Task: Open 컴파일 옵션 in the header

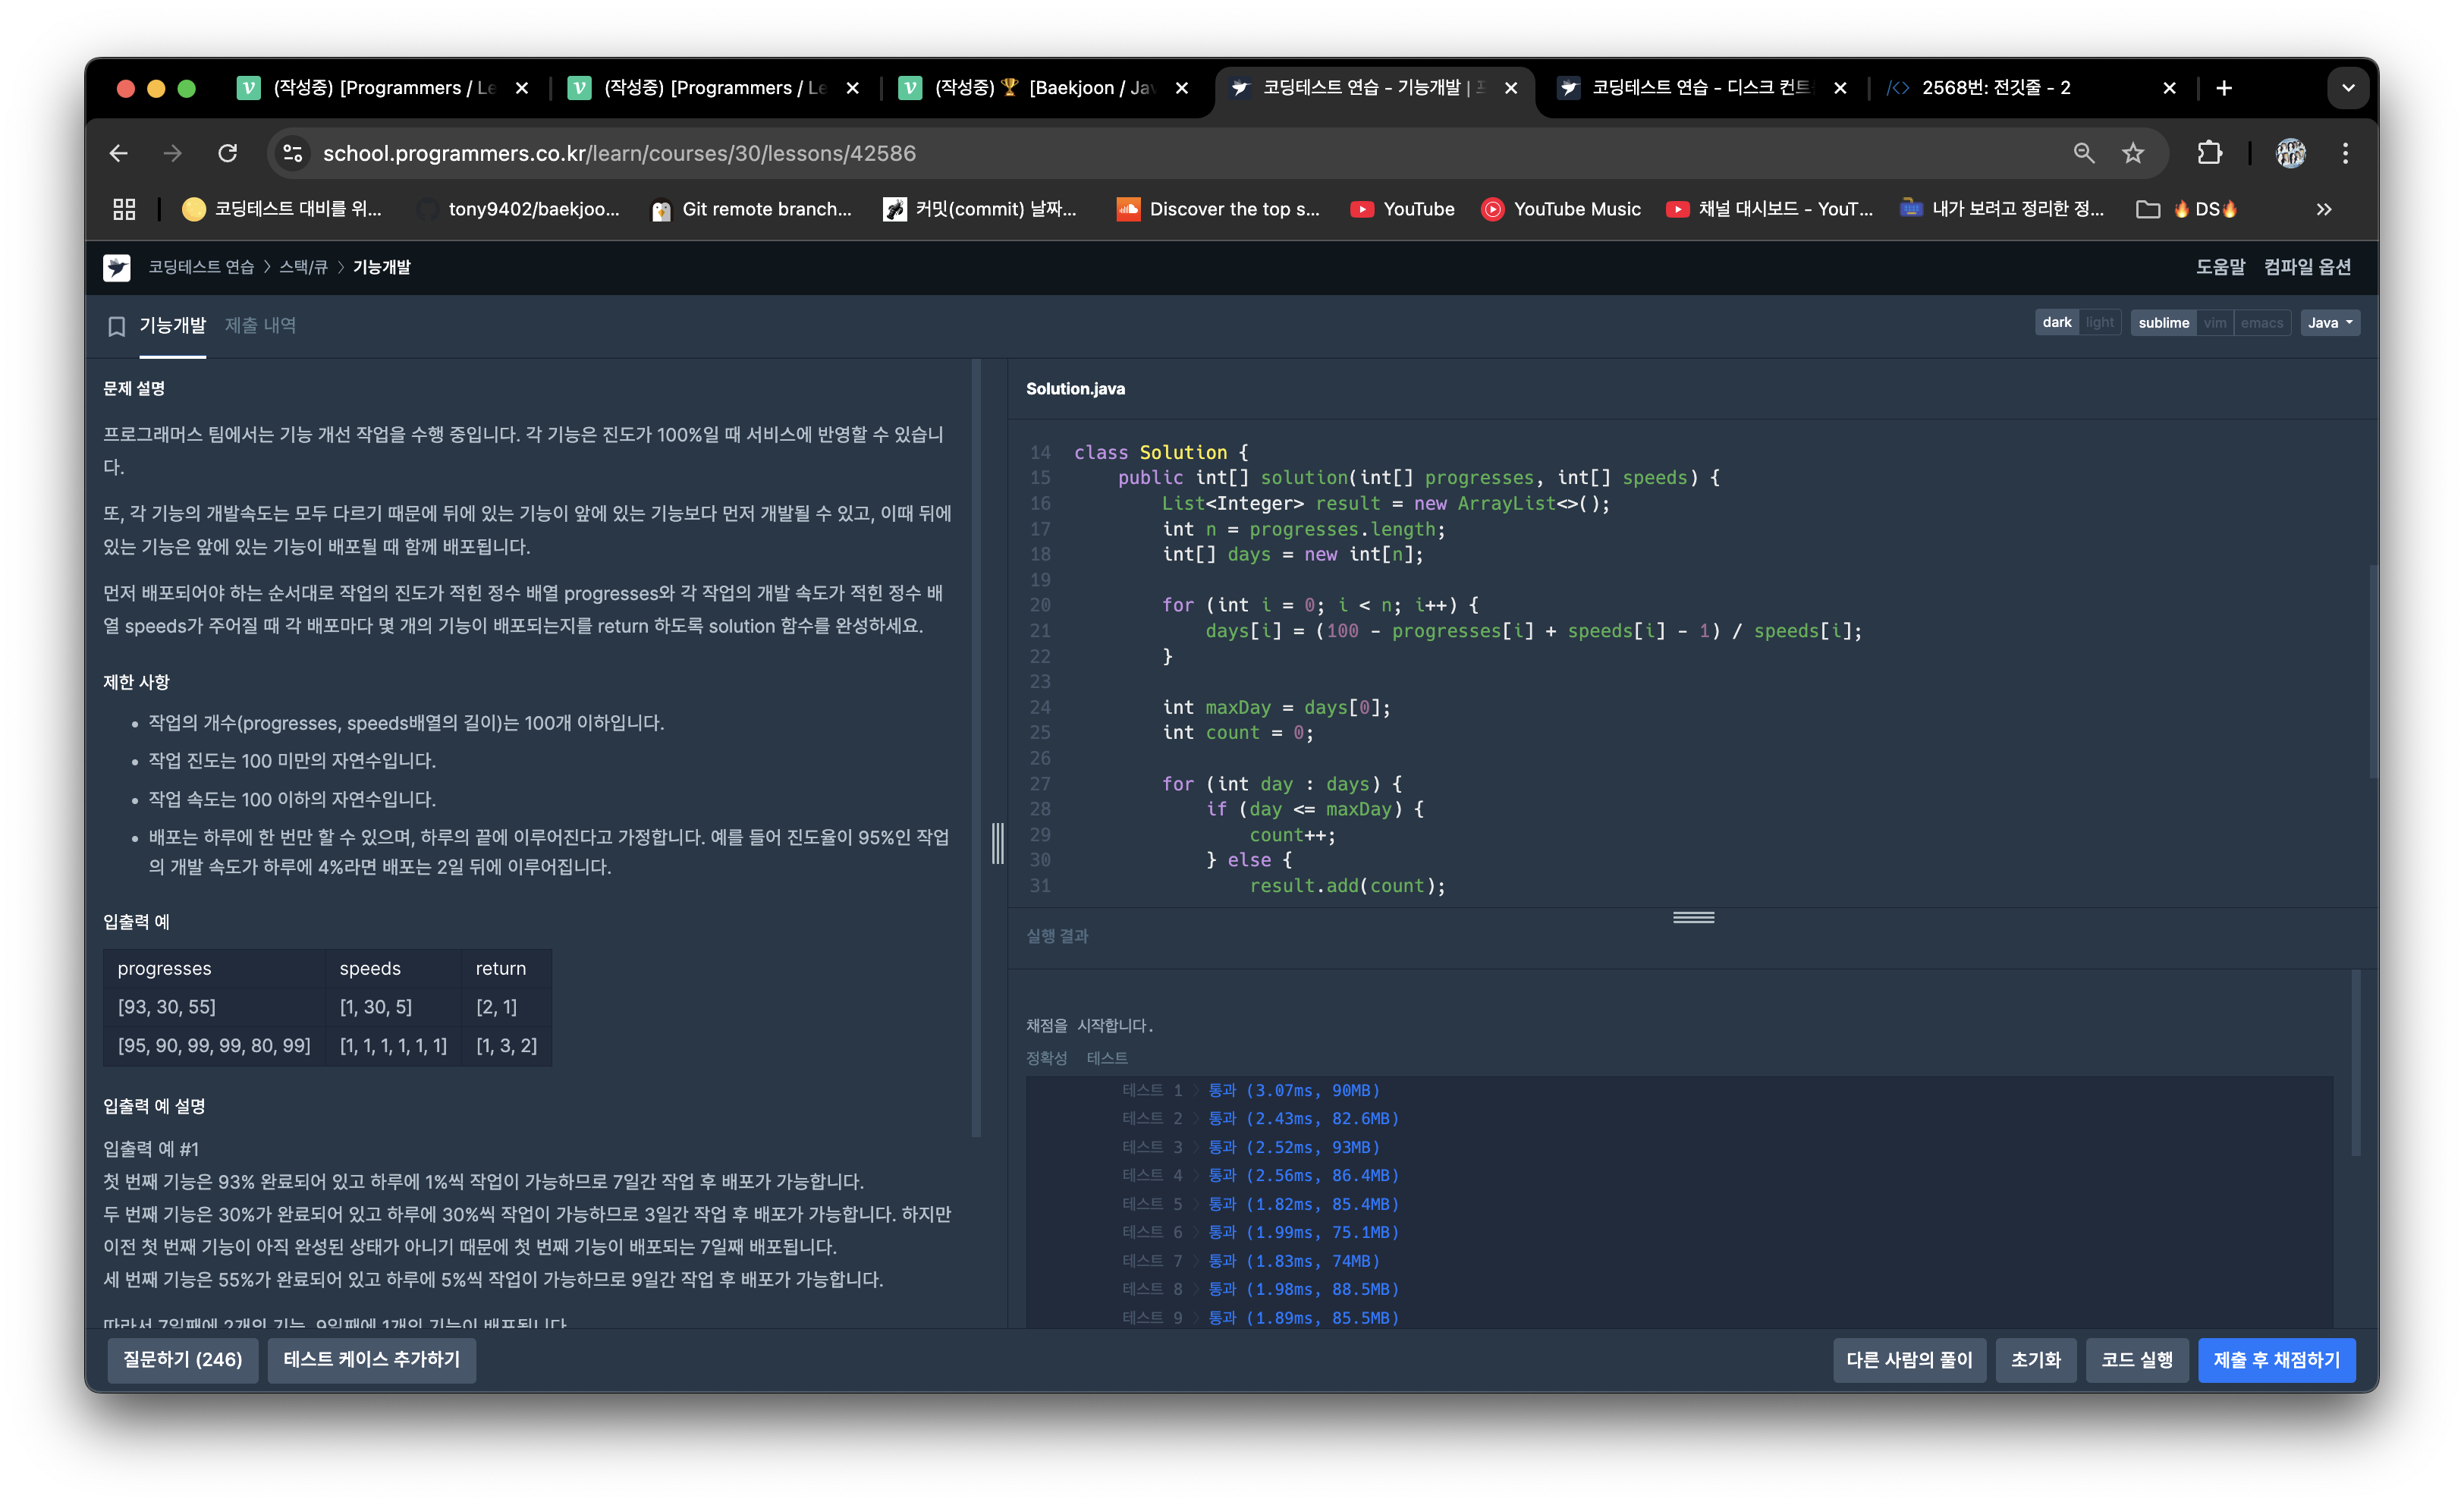Action: point(2307,267)
